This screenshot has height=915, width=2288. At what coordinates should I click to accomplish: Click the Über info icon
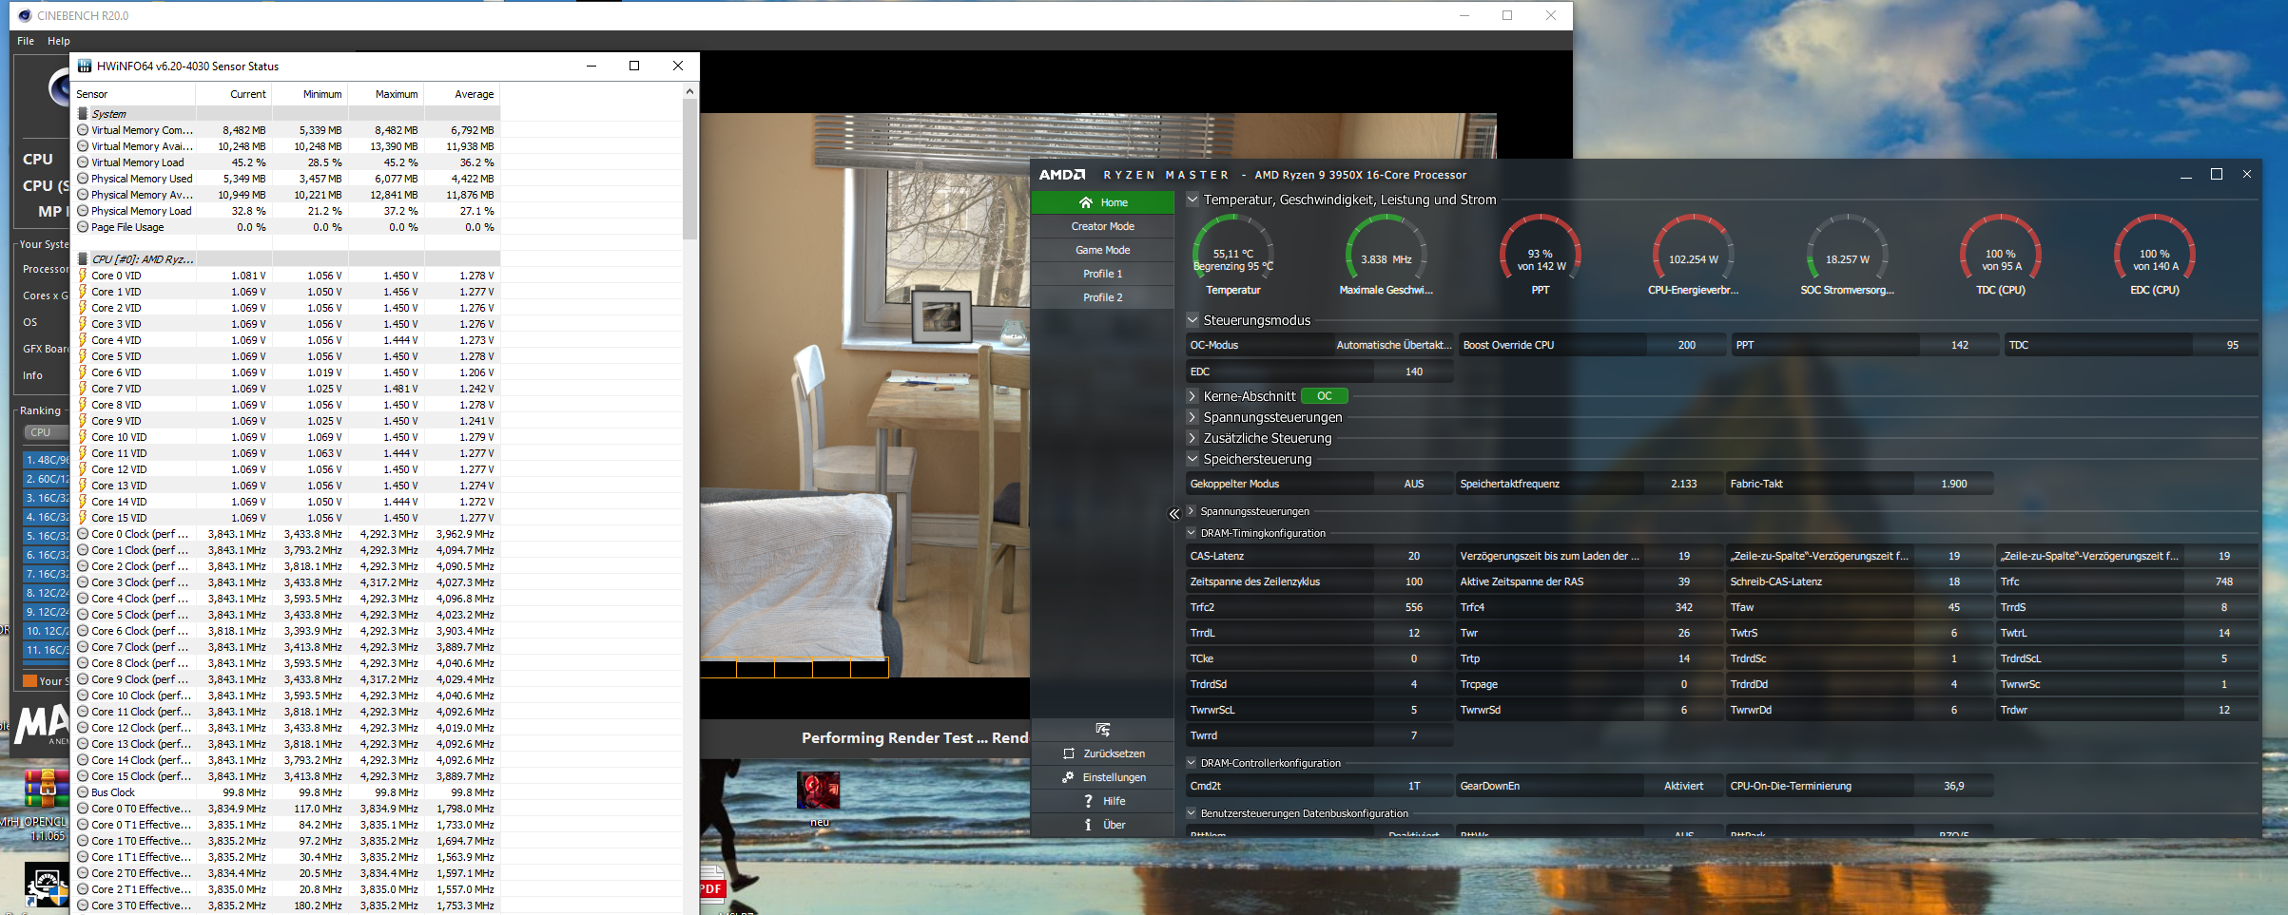point(1088,825)
